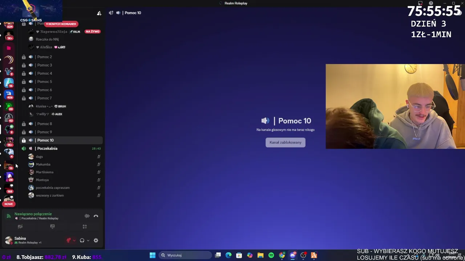Select the Pomoc 10 channel row

tap(61, 140)
